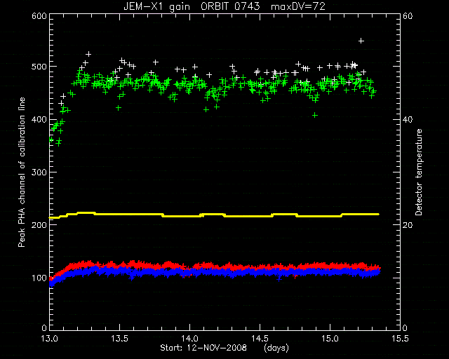This screenshot has height=359, width=449.
Task: Click the 13.5 label on the time axis
Action: pyautogui.click(x=120, y=339)
